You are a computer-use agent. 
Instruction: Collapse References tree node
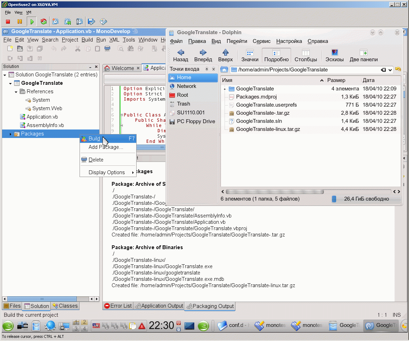point(16,92)
